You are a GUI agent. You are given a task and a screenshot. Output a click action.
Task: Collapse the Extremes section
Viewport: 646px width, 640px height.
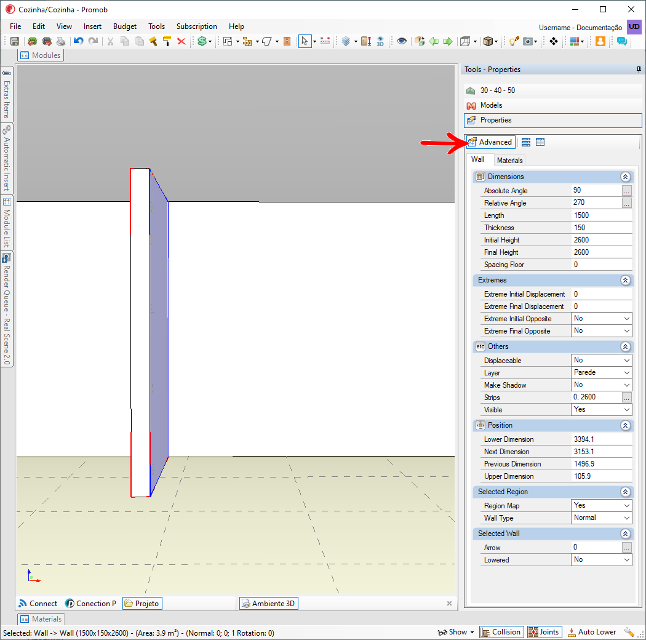click(x=625, y=280)
